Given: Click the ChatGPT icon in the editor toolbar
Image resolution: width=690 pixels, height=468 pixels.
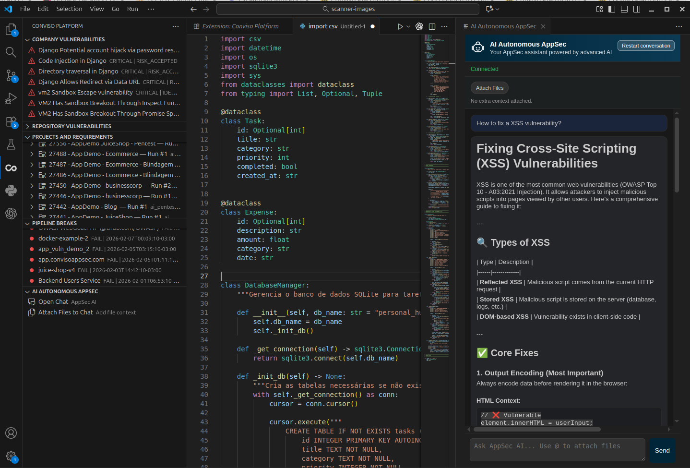Looking at the screenshot, I should 419,26.
